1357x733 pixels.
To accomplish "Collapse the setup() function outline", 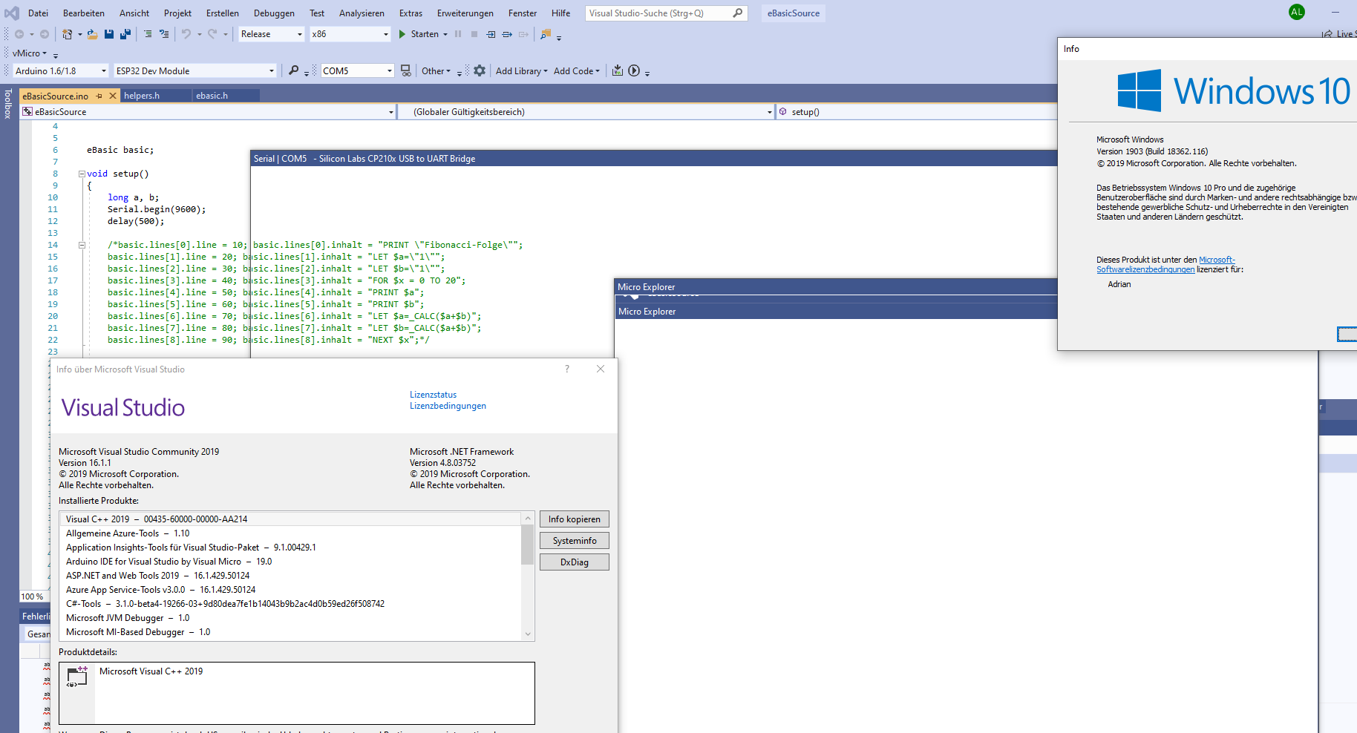I will pos(82,174).
